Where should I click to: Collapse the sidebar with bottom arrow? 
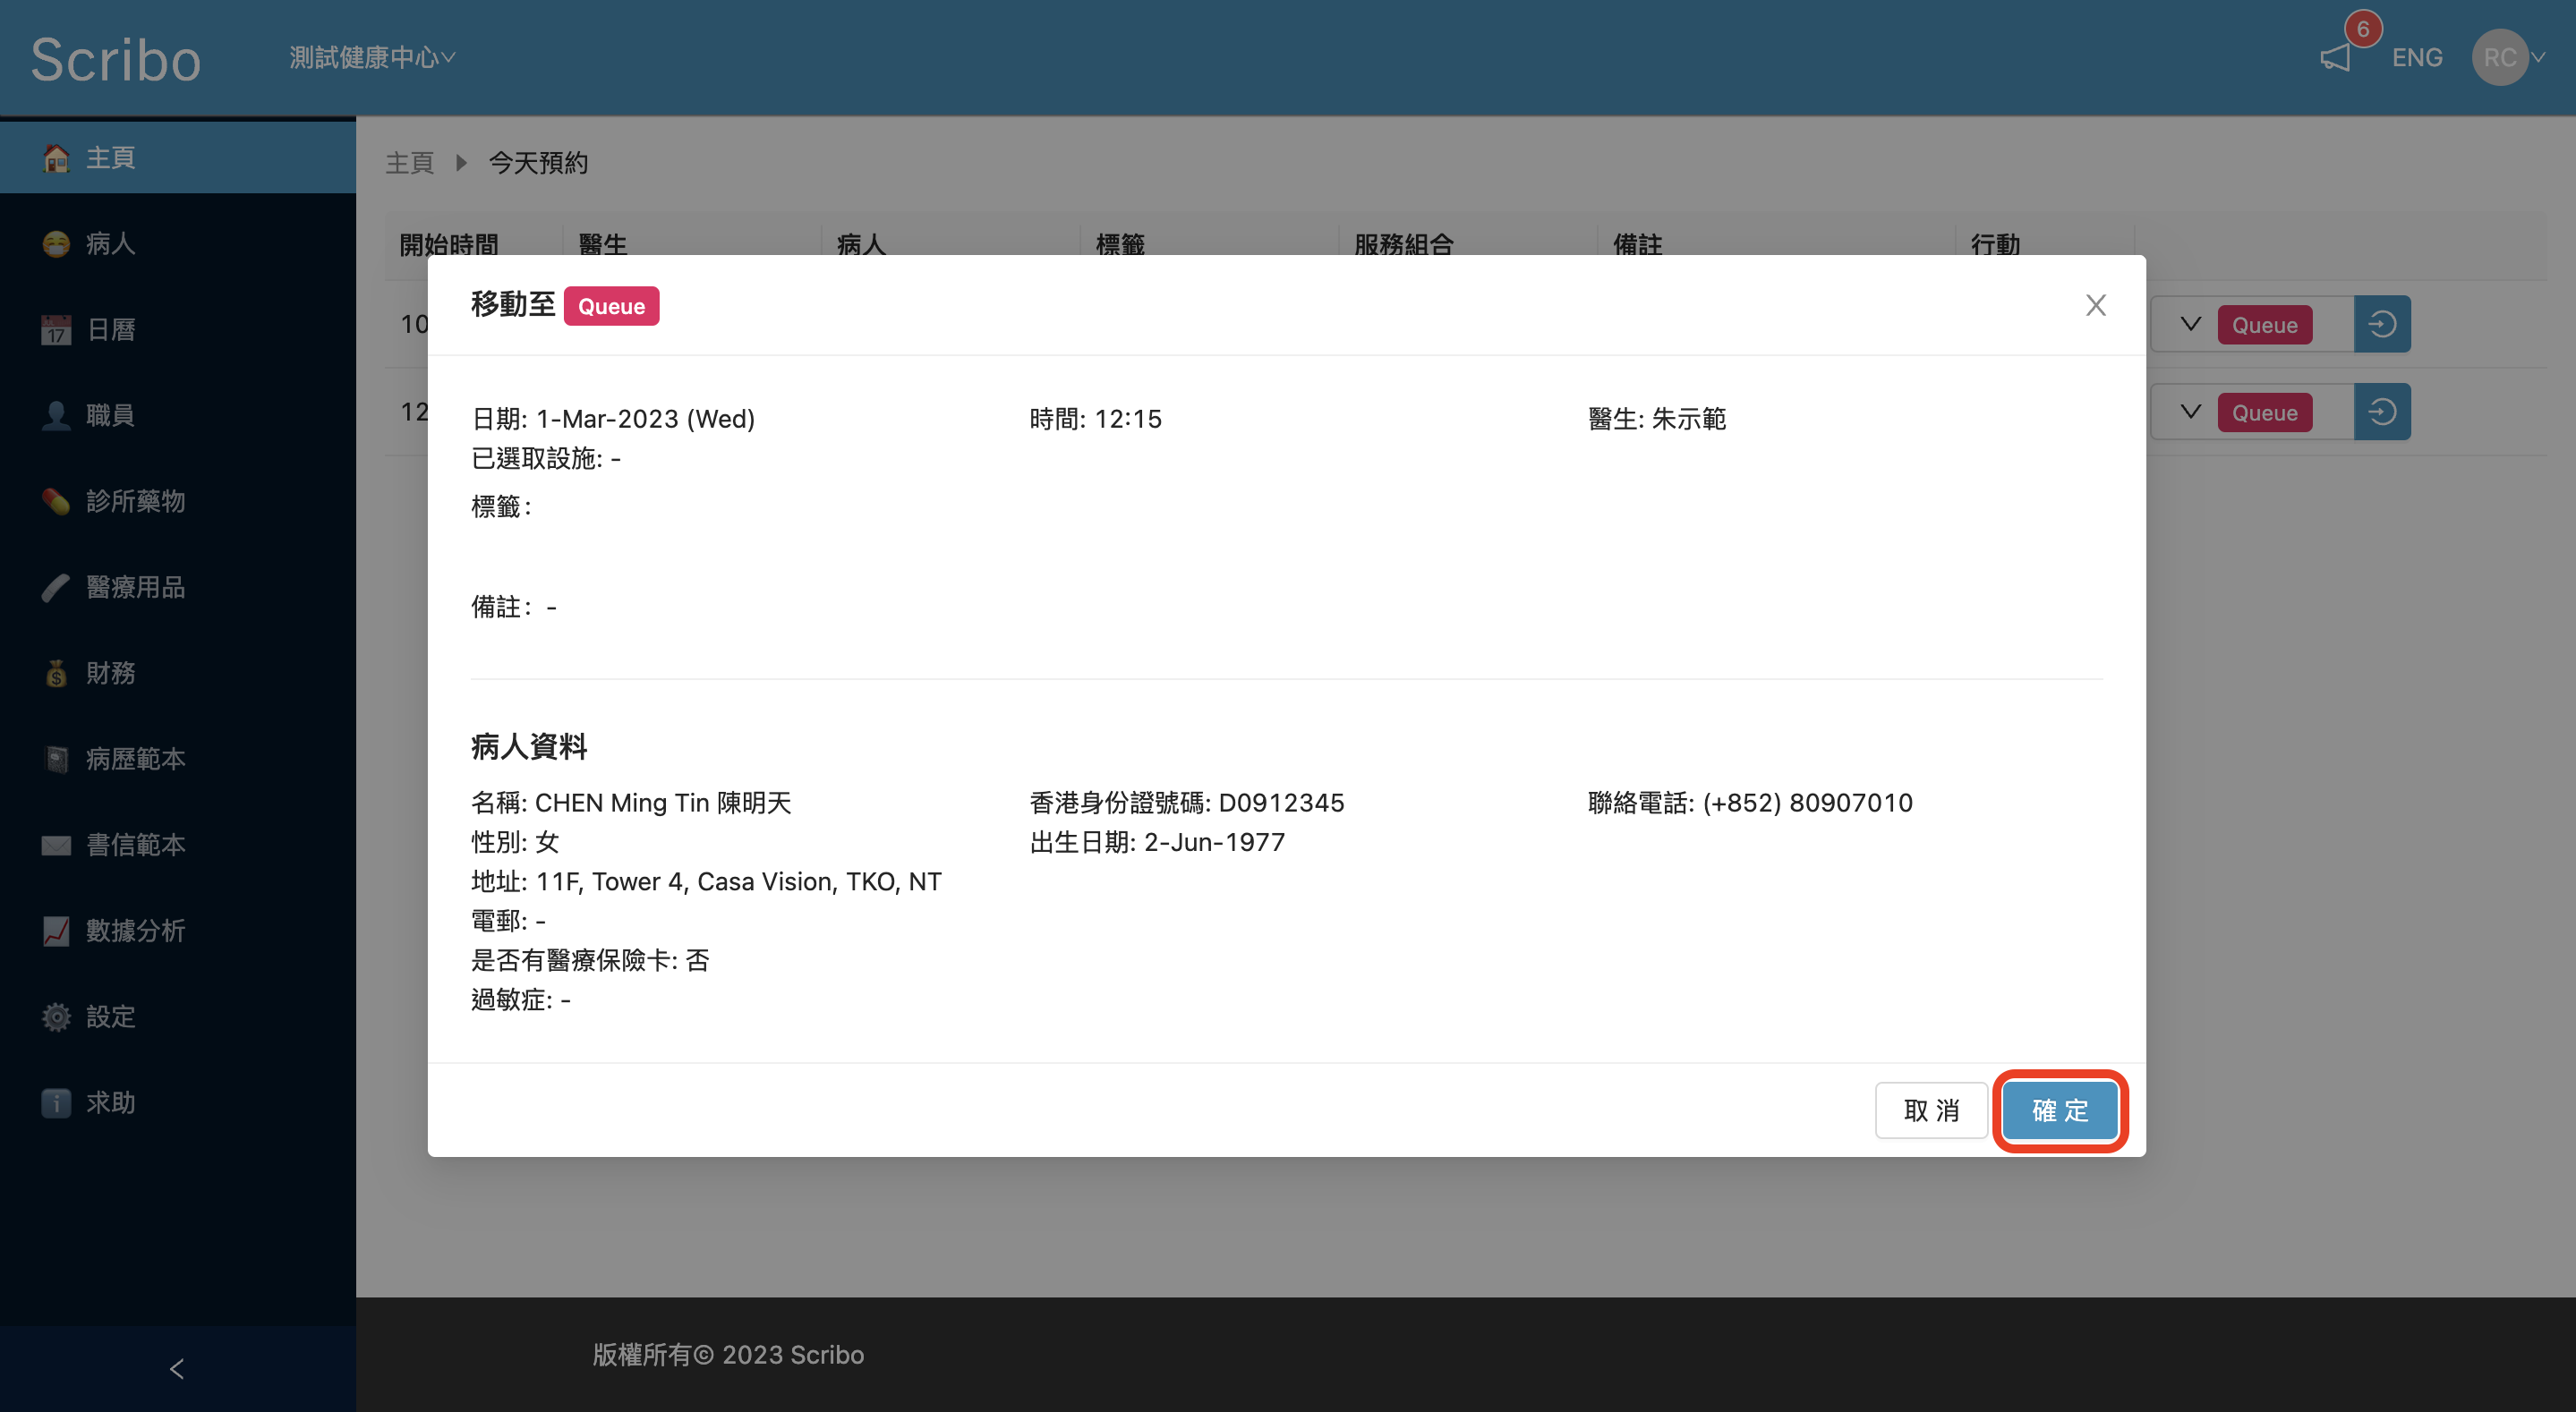click(x=177, y=1369)
